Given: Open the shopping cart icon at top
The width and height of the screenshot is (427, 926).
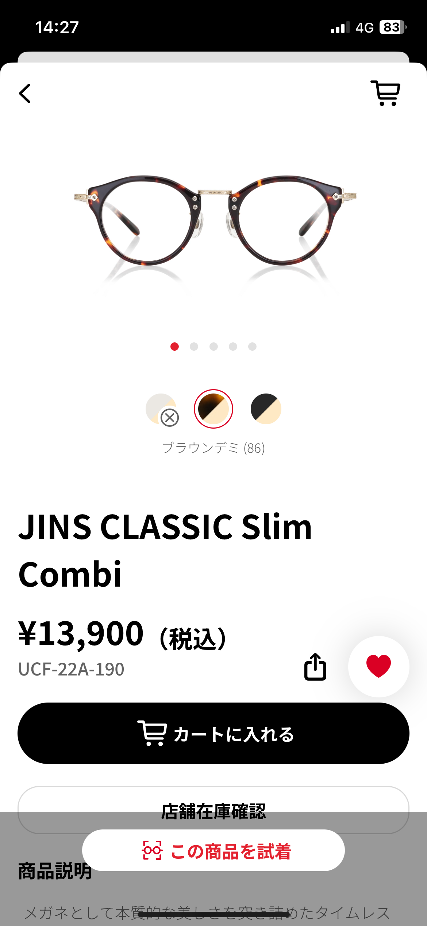Looking at the screenshot, I should point(385,93).
